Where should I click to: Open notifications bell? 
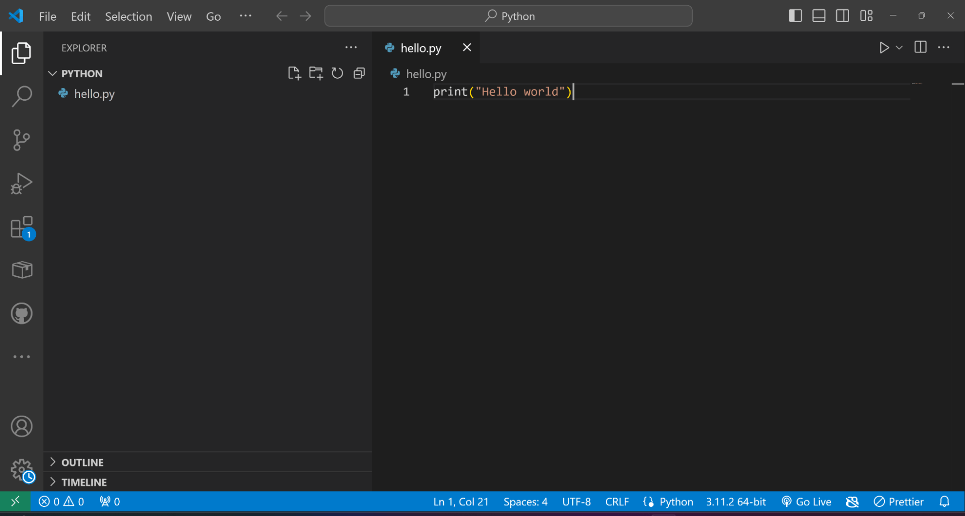tap(944, 502)
